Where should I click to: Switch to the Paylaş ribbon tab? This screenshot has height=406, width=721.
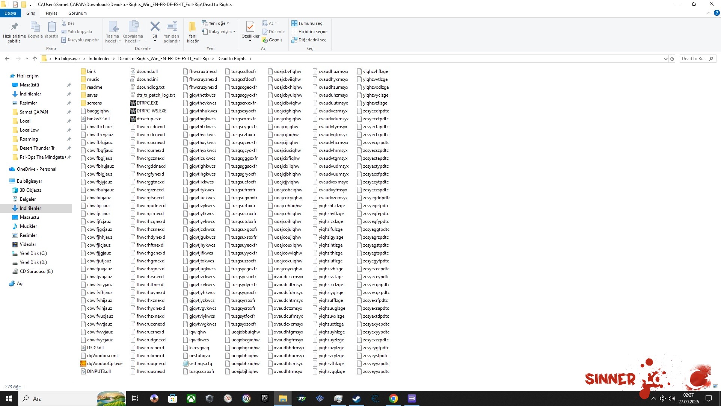[51, 13]
